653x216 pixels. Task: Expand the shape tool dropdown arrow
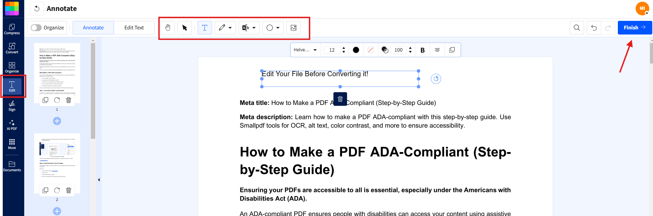278,28
